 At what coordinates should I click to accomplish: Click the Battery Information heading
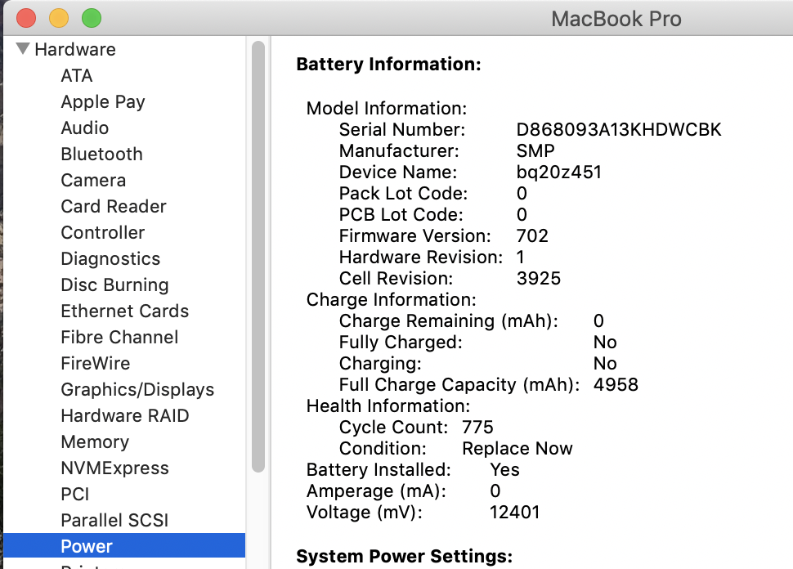pos(388,65)
